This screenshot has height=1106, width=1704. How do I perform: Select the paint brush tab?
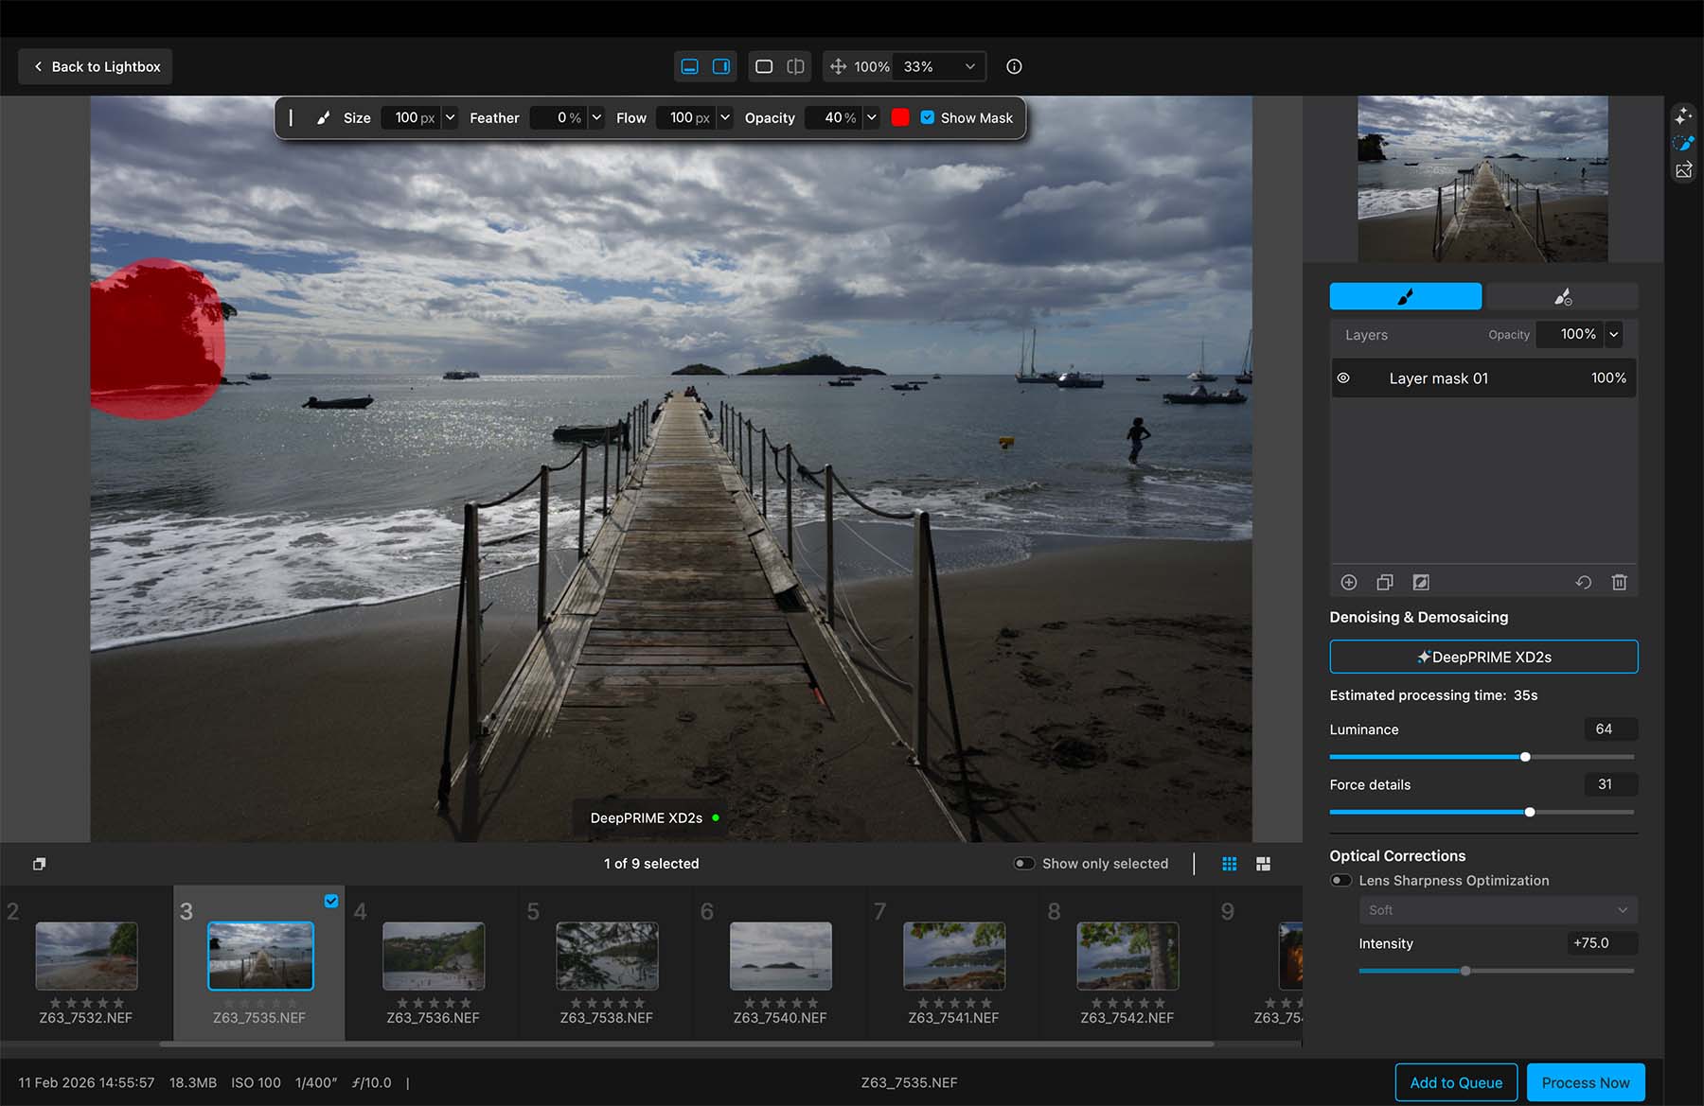1405,297
